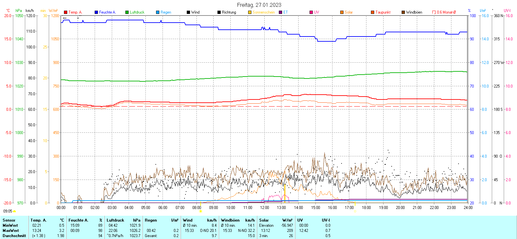This screenshot has height=239, width=517.
Task: Click the blue Feuchte A. legend square
Action: 96,12
